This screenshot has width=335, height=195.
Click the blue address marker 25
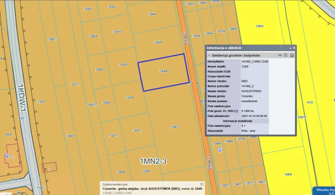7,156
